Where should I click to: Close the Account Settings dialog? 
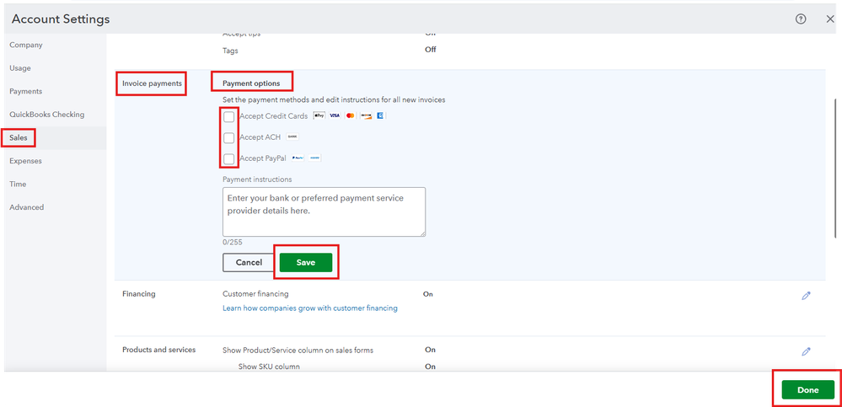[x=830, y=19]
